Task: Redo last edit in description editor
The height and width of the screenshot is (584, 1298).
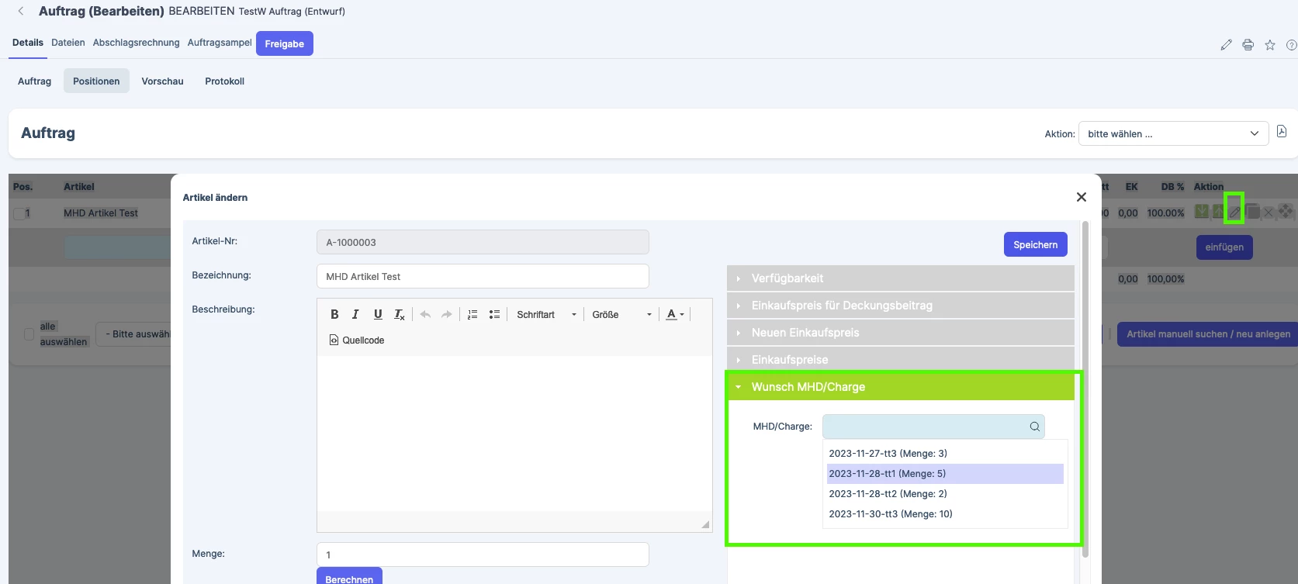Action: coord(446,314)
